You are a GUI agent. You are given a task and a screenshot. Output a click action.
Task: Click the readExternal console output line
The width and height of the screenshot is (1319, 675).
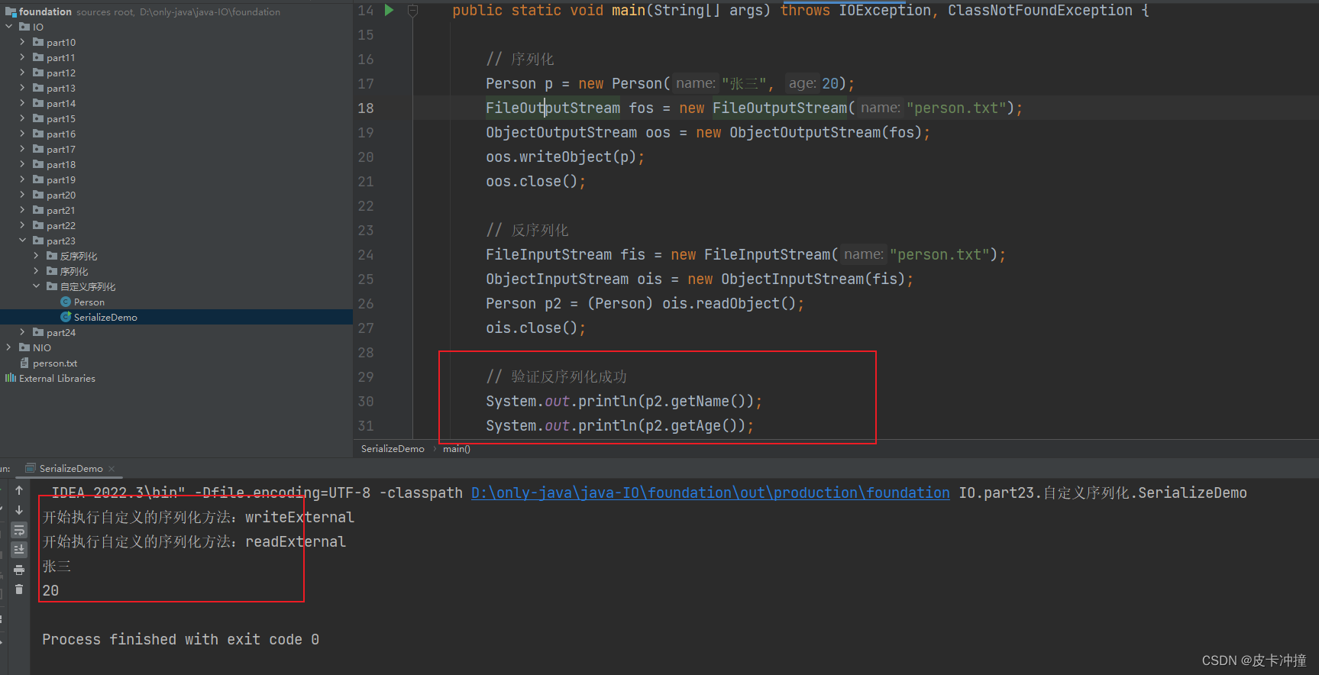(194, 542)
